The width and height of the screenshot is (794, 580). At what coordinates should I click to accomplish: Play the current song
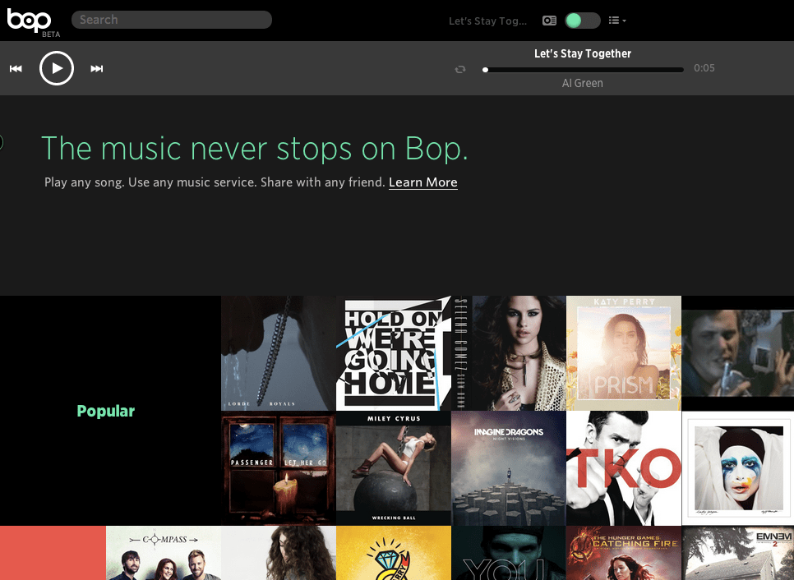click(57, 68)
